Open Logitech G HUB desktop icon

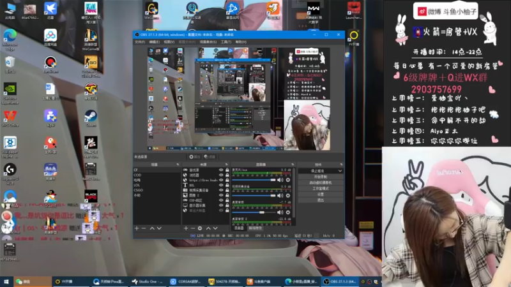point(10,173)
